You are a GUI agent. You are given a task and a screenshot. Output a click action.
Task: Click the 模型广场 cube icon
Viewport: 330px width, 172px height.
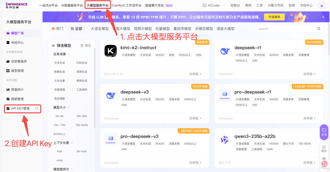coord(8,33)
